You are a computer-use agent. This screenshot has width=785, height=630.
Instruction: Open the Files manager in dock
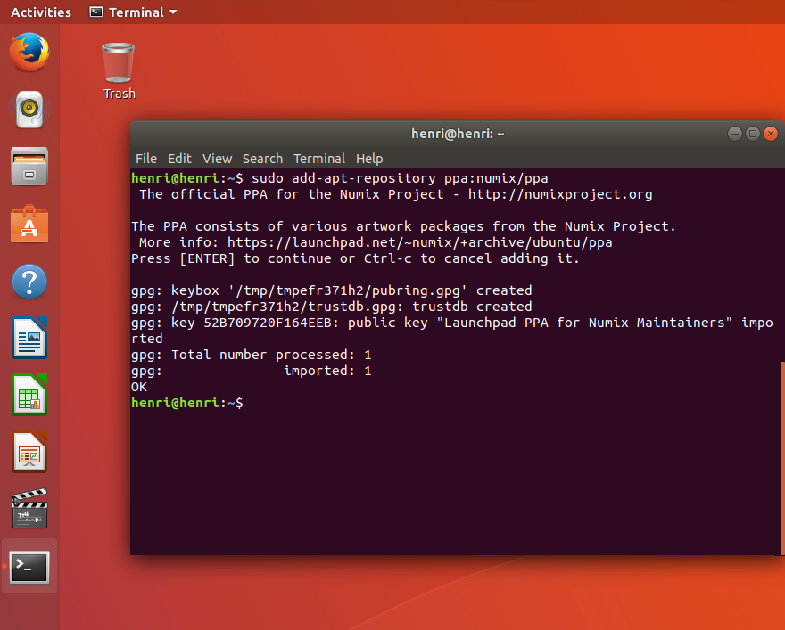click(29, 167)
